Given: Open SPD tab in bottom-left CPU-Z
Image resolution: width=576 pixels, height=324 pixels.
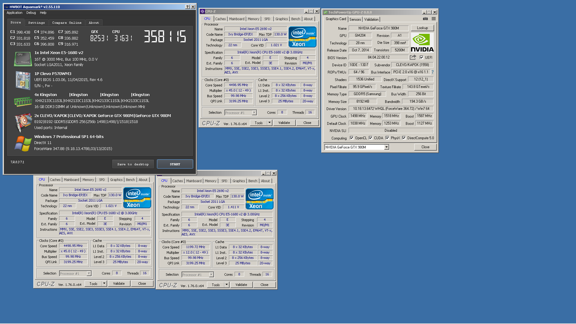Looking at the screenshot, I should [x=102, y=180].
